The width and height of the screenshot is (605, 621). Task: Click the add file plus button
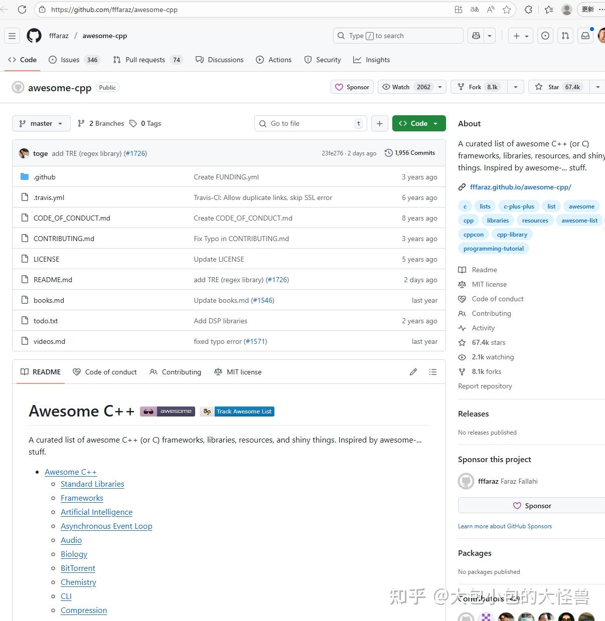[380, 123]
